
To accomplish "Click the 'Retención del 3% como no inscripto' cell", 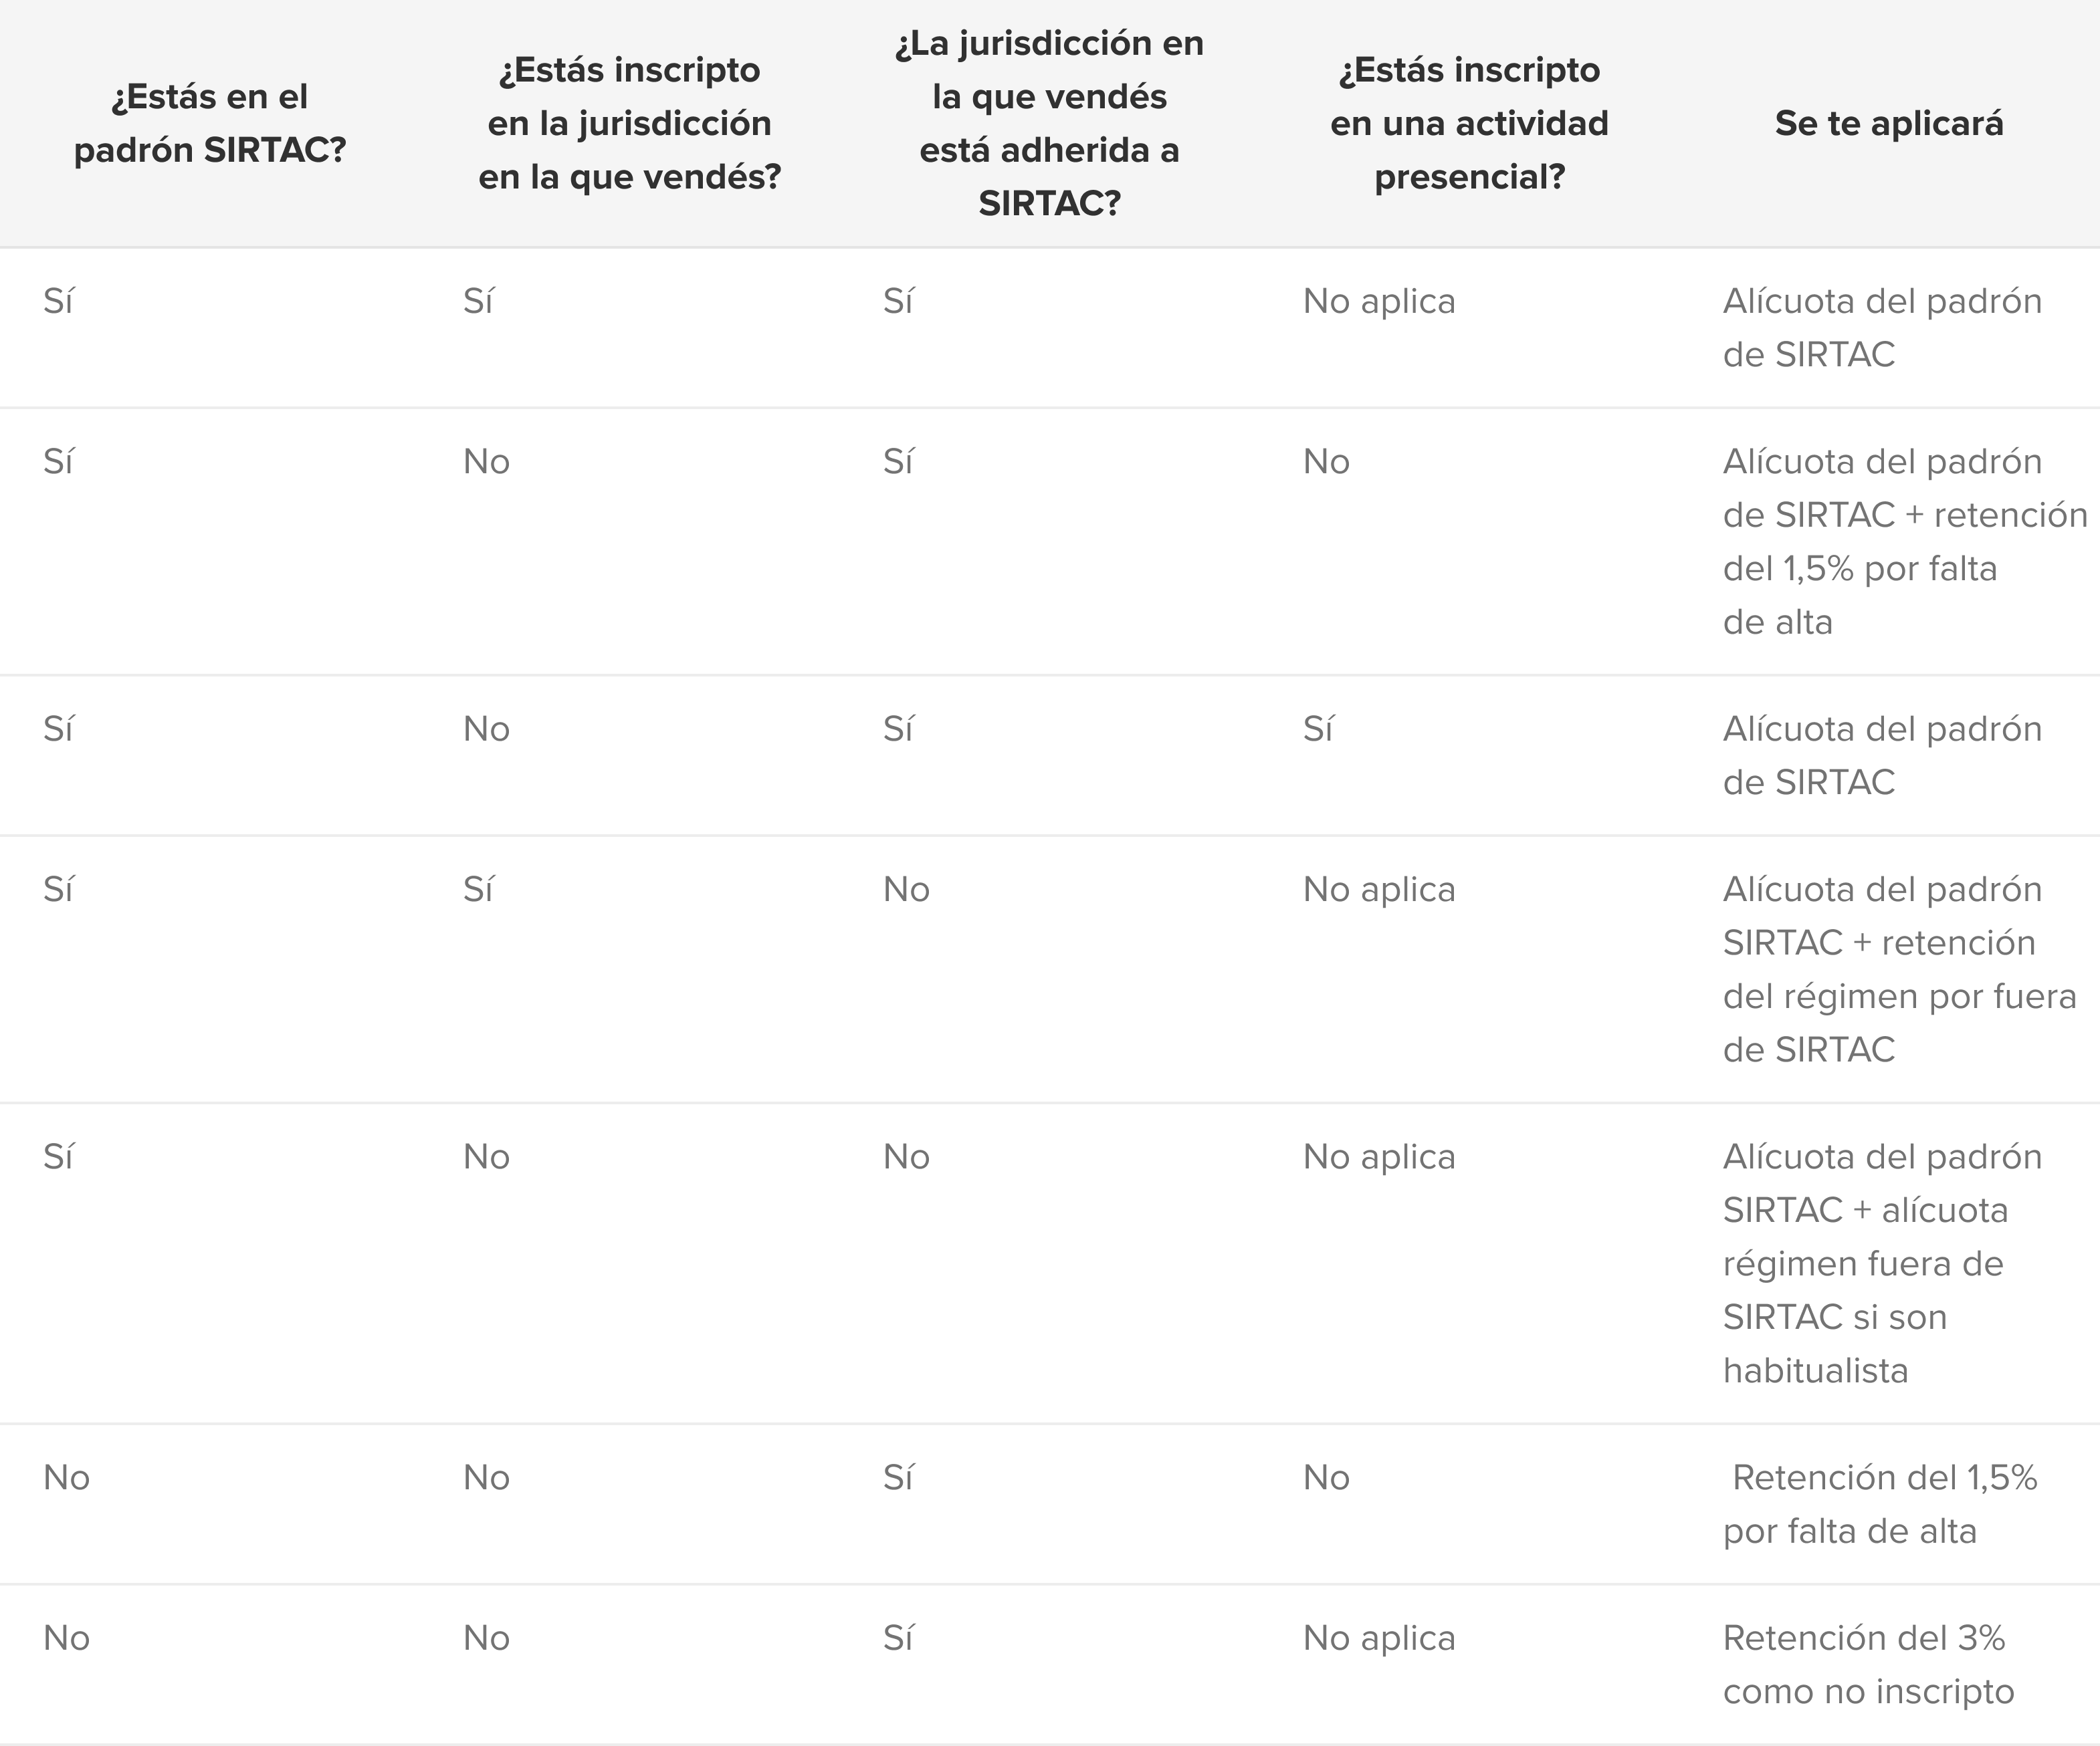I will pos(1868,1665).
